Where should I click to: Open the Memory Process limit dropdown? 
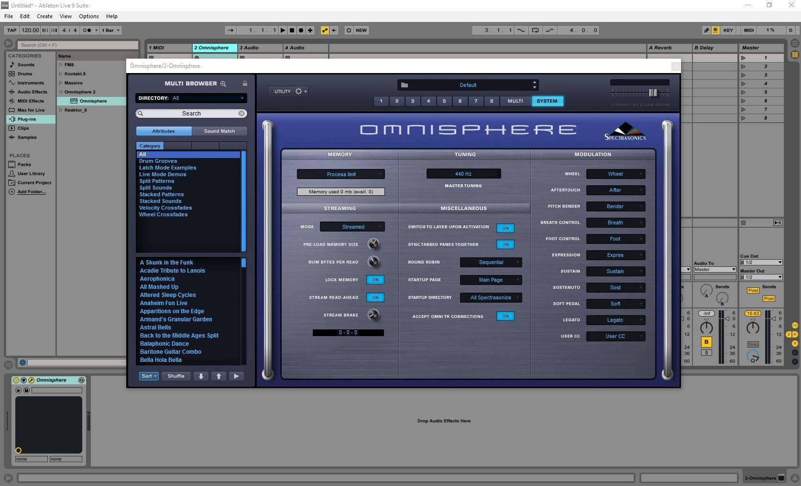[341, 174]
